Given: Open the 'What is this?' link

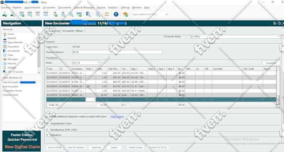Looking at the screenshot, I should coord(117,117).
